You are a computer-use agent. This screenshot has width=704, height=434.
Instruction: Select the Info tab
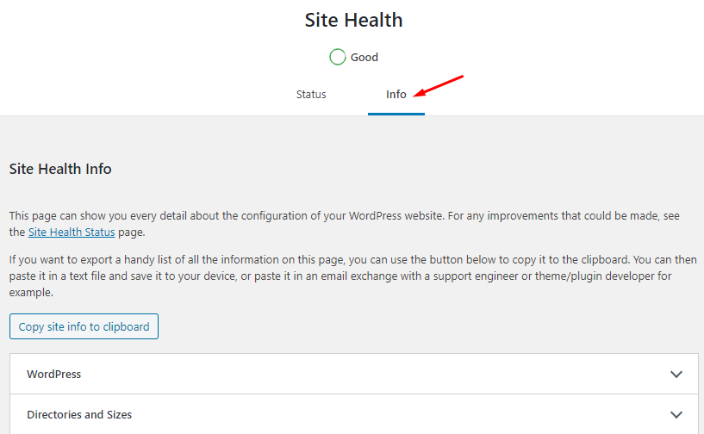(x=396, y=94)
